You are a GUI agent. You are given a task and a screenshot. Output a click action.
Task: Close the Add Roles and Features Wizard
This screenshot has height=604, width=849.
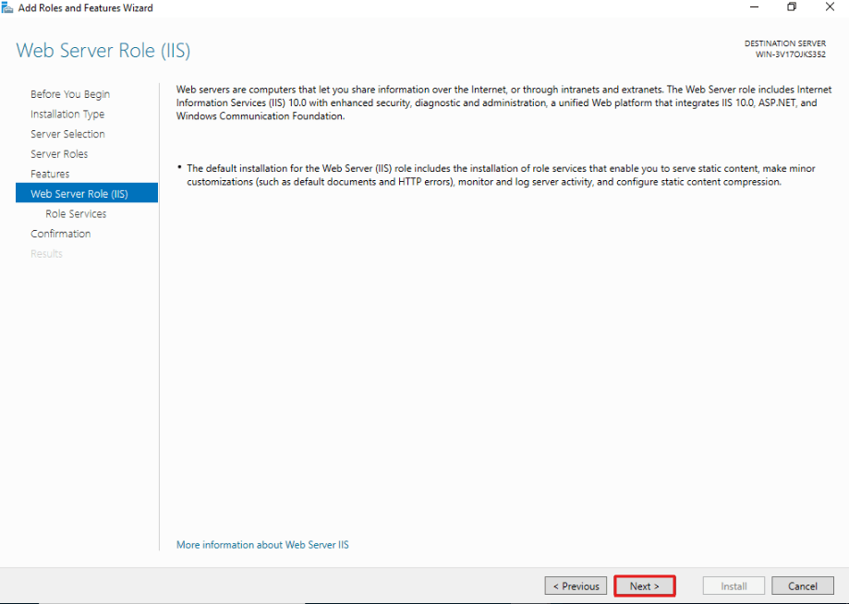tap(830, 7)
